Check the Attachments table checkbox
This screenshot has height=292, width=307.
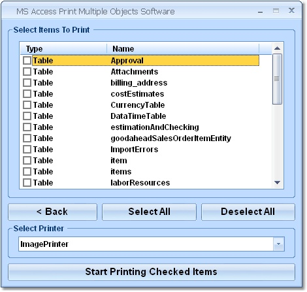pyautogui.click(x=27, y=72)
